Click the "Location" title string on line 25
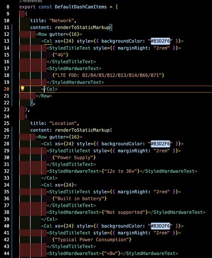Viewport: 212px width, 258px height. (x=63, y=123)
